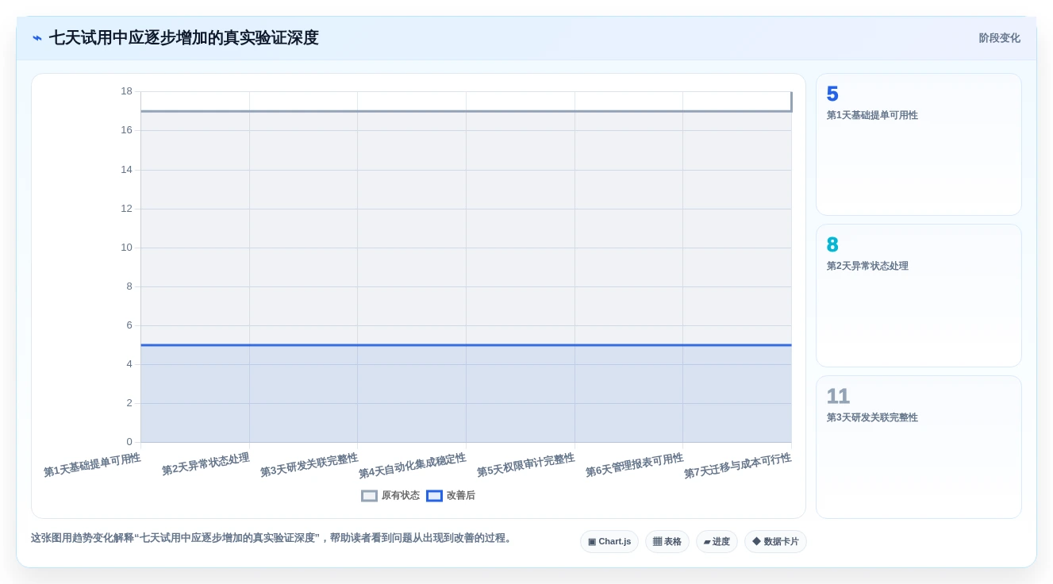Click the x-axis label 第7天迁移与成本可行性
The image size is (1053, 584).
(x=737, y=466)
